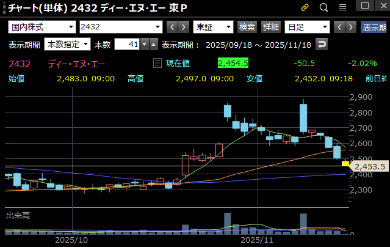Open the hamburger menu icon

tap(342, 7)
